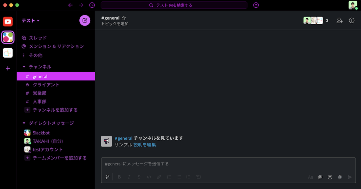
Task: Open the emoji picker
Action: point(330,177)
